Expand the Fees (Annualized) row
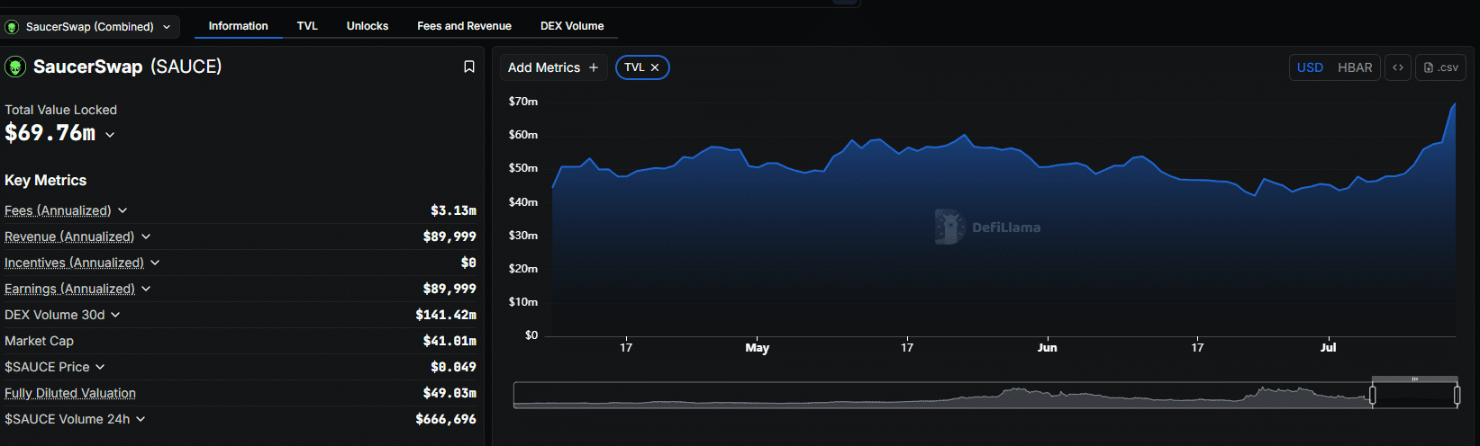This screenshot has width=1480, height=446. point(123,210)
